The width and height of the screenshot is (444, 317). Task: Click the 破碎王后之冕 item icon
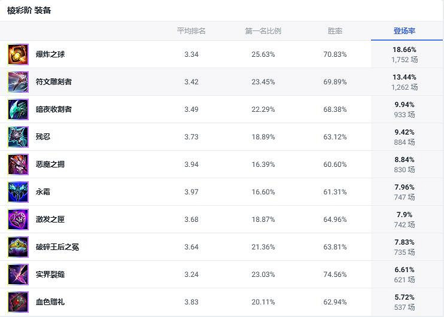(x=18, y=247)
